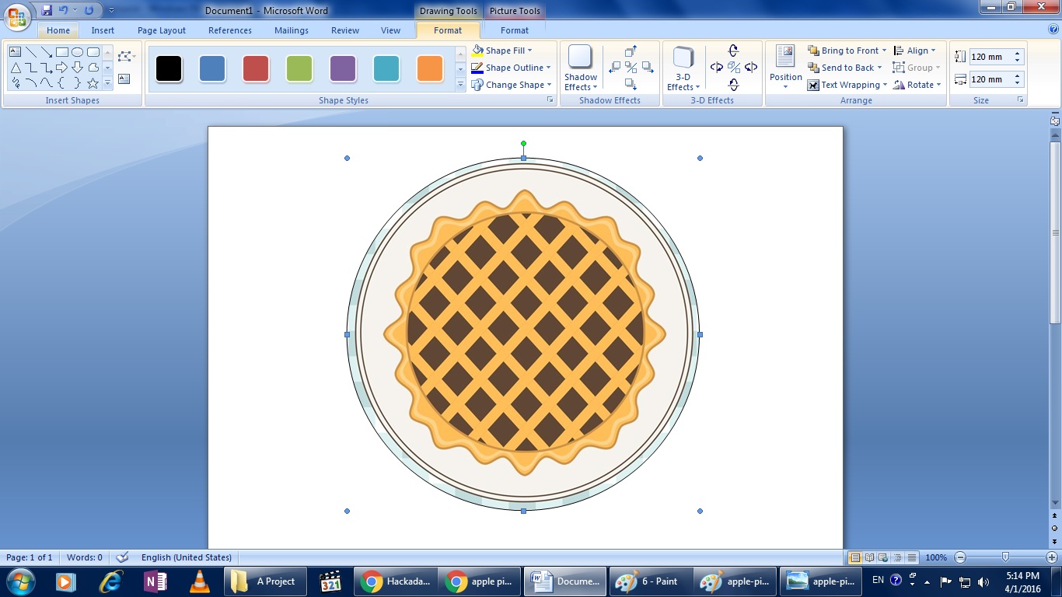Nudge shadow right
This screenshot has height=597, width=1062.
[648, 68]
